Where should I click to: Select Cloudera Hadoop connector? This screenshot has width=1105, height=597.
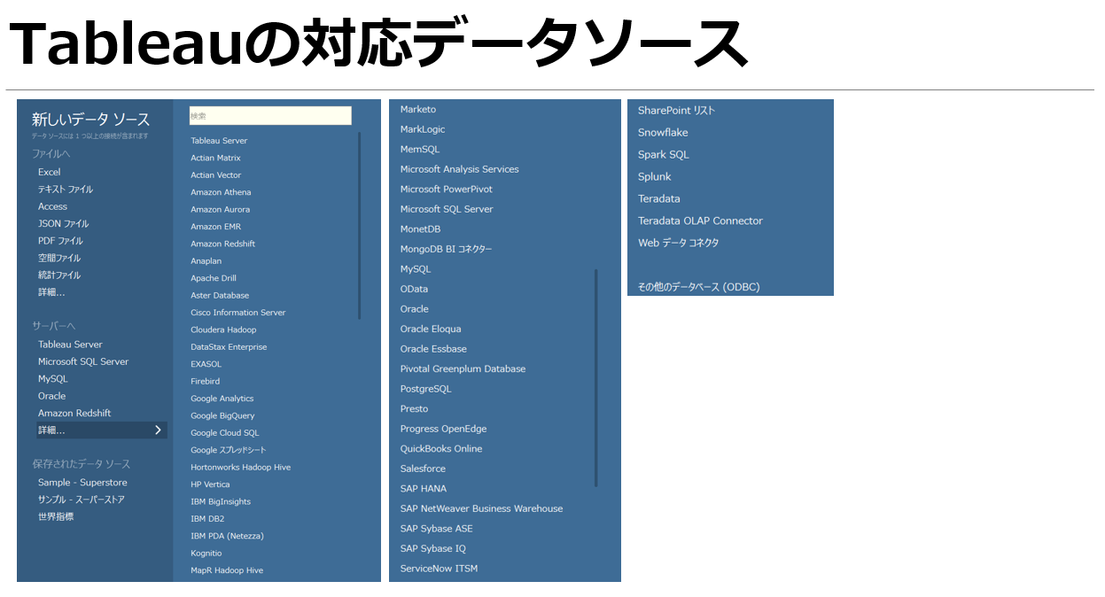tap(223, 330)
